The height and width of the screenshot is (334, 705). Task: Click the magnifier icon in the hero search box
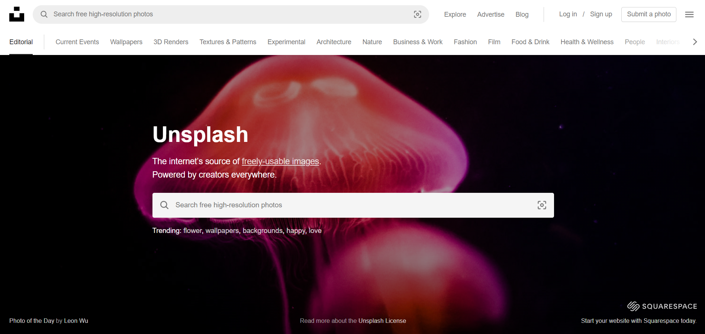click(x=164, y=205)
